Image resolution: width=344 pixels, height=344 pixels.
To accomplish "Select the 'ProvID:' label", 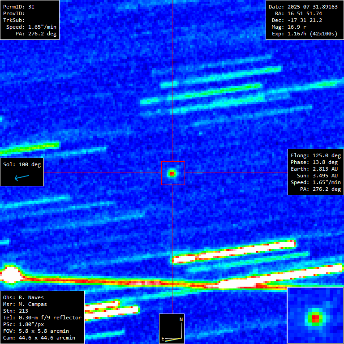I will 14,13.
